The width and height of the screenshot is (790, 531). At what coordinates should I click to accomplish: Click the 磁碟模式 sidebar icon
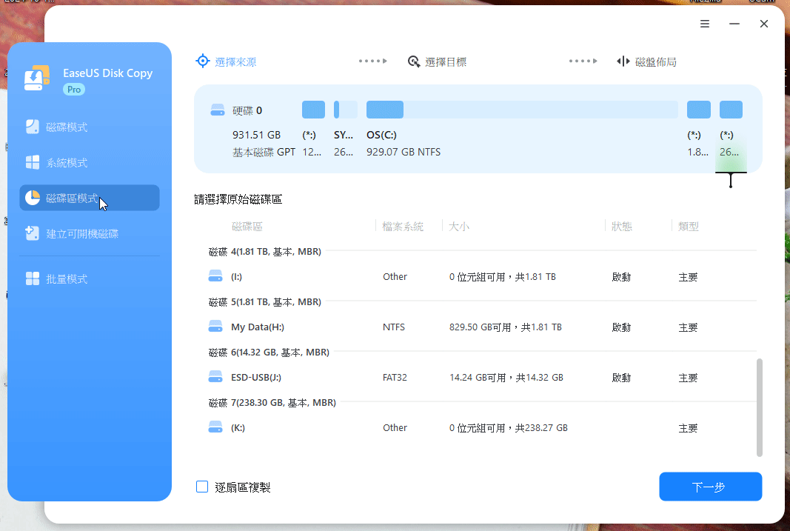pyautogui.click(x=33, y=127)
